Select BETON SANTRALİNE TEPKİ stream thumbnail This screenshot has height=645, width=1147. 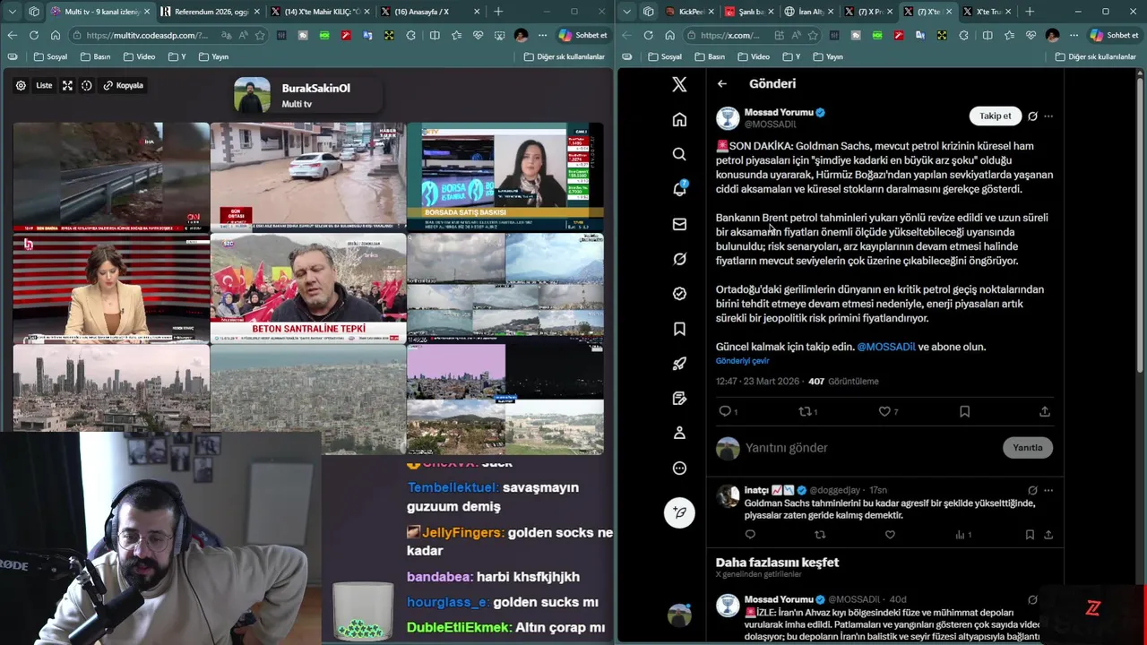click(307, 288)
